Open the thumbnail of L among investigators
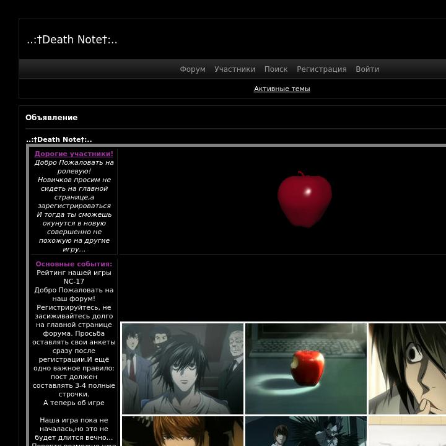The height and width of the screenshot is (446, 446). [x=183, y=369]
